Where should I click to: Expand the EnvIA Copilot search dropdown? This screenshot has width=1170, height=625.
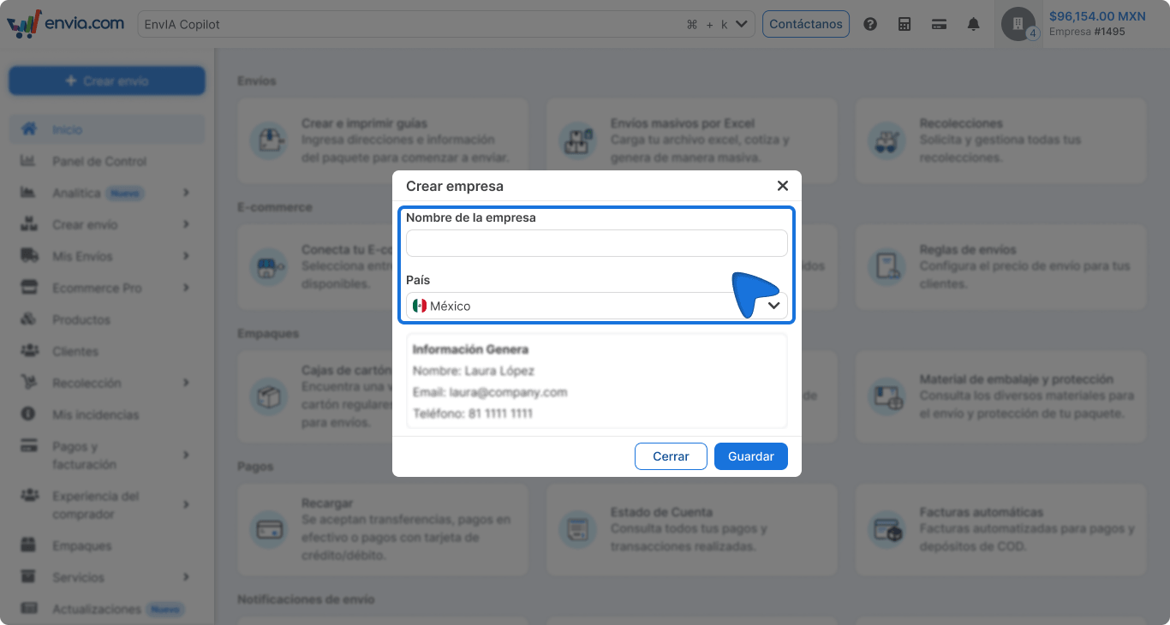741,24
